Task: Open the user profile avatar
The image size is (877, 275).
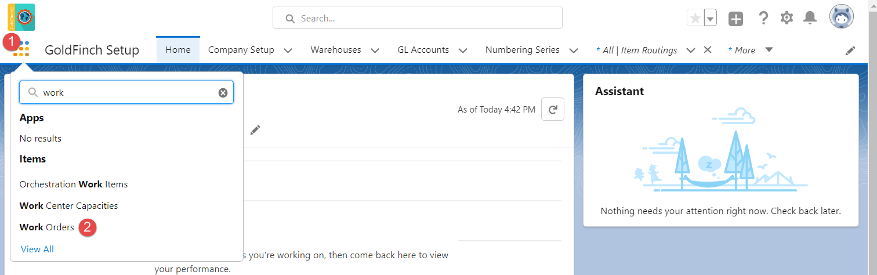Action: pyautogui.click(x=841, y=17)
